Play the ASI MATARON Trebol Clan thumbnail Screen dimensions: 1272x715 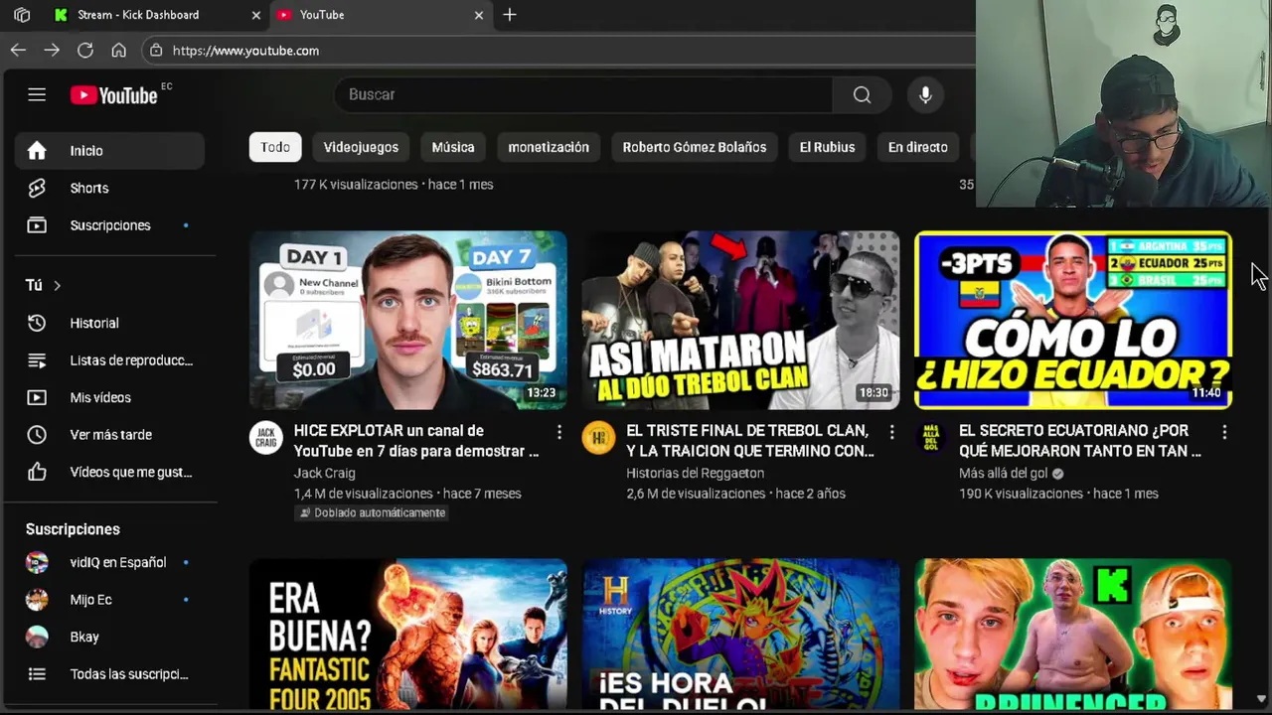(x=741, y=320)
